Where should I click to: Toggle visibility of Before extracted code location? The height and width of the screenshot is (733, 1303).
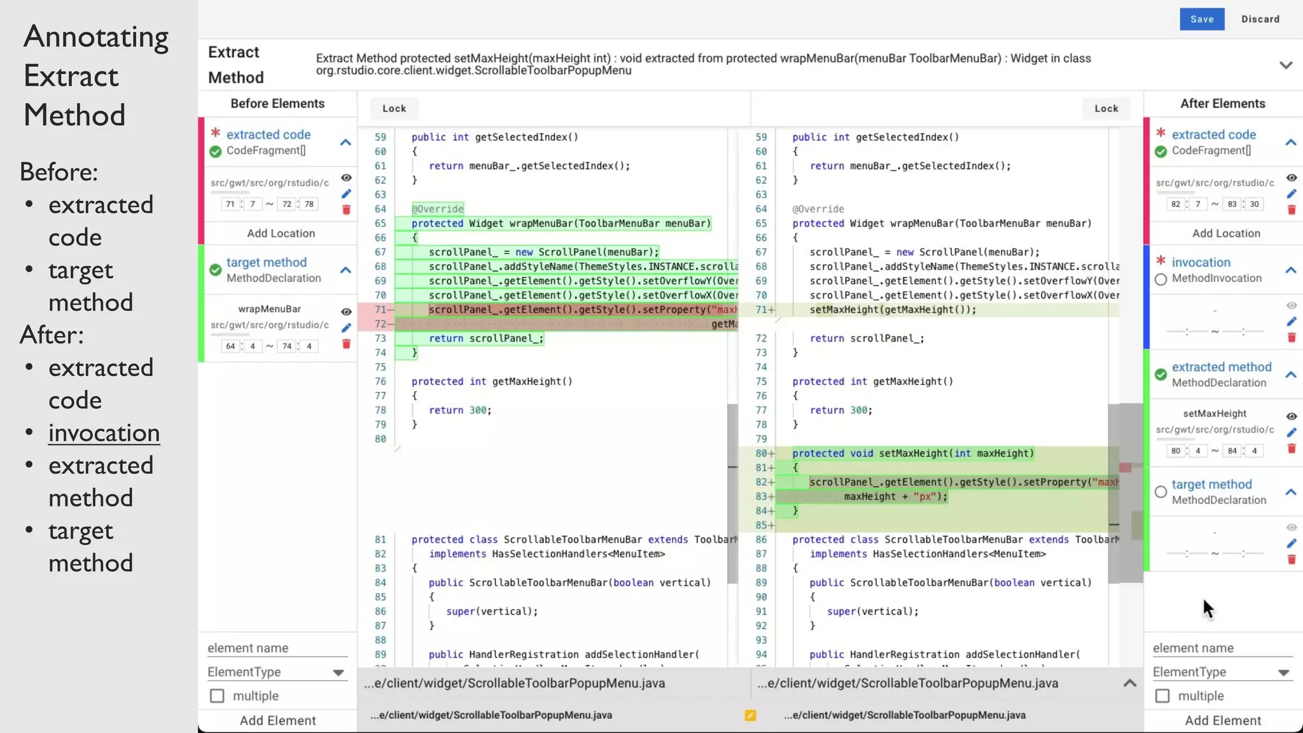pyautogui.click(x=346, y=178)
